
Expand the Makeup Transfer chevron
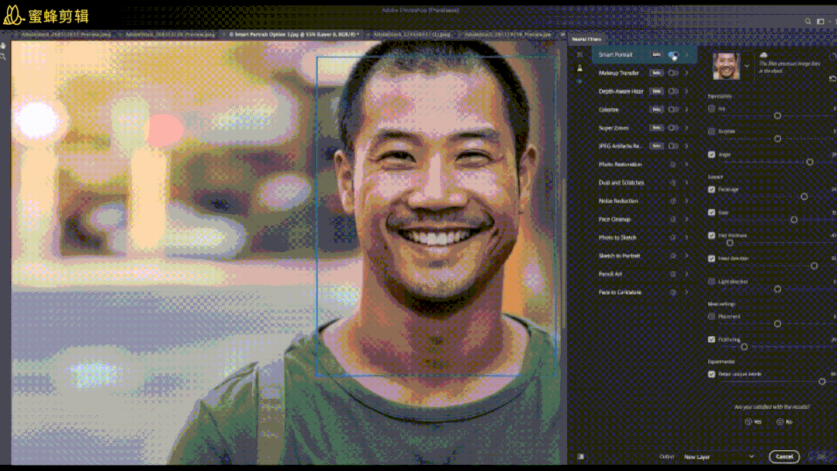[687, 73]
